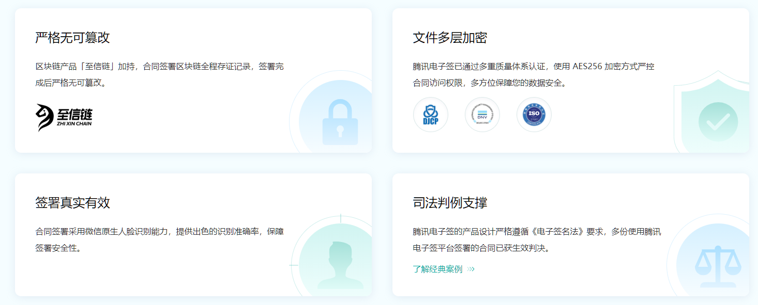This screenshot has width=758, height=305.
Task: Click the scales of justice illustration
Action: pyautogui.click(x=718, y=266)
